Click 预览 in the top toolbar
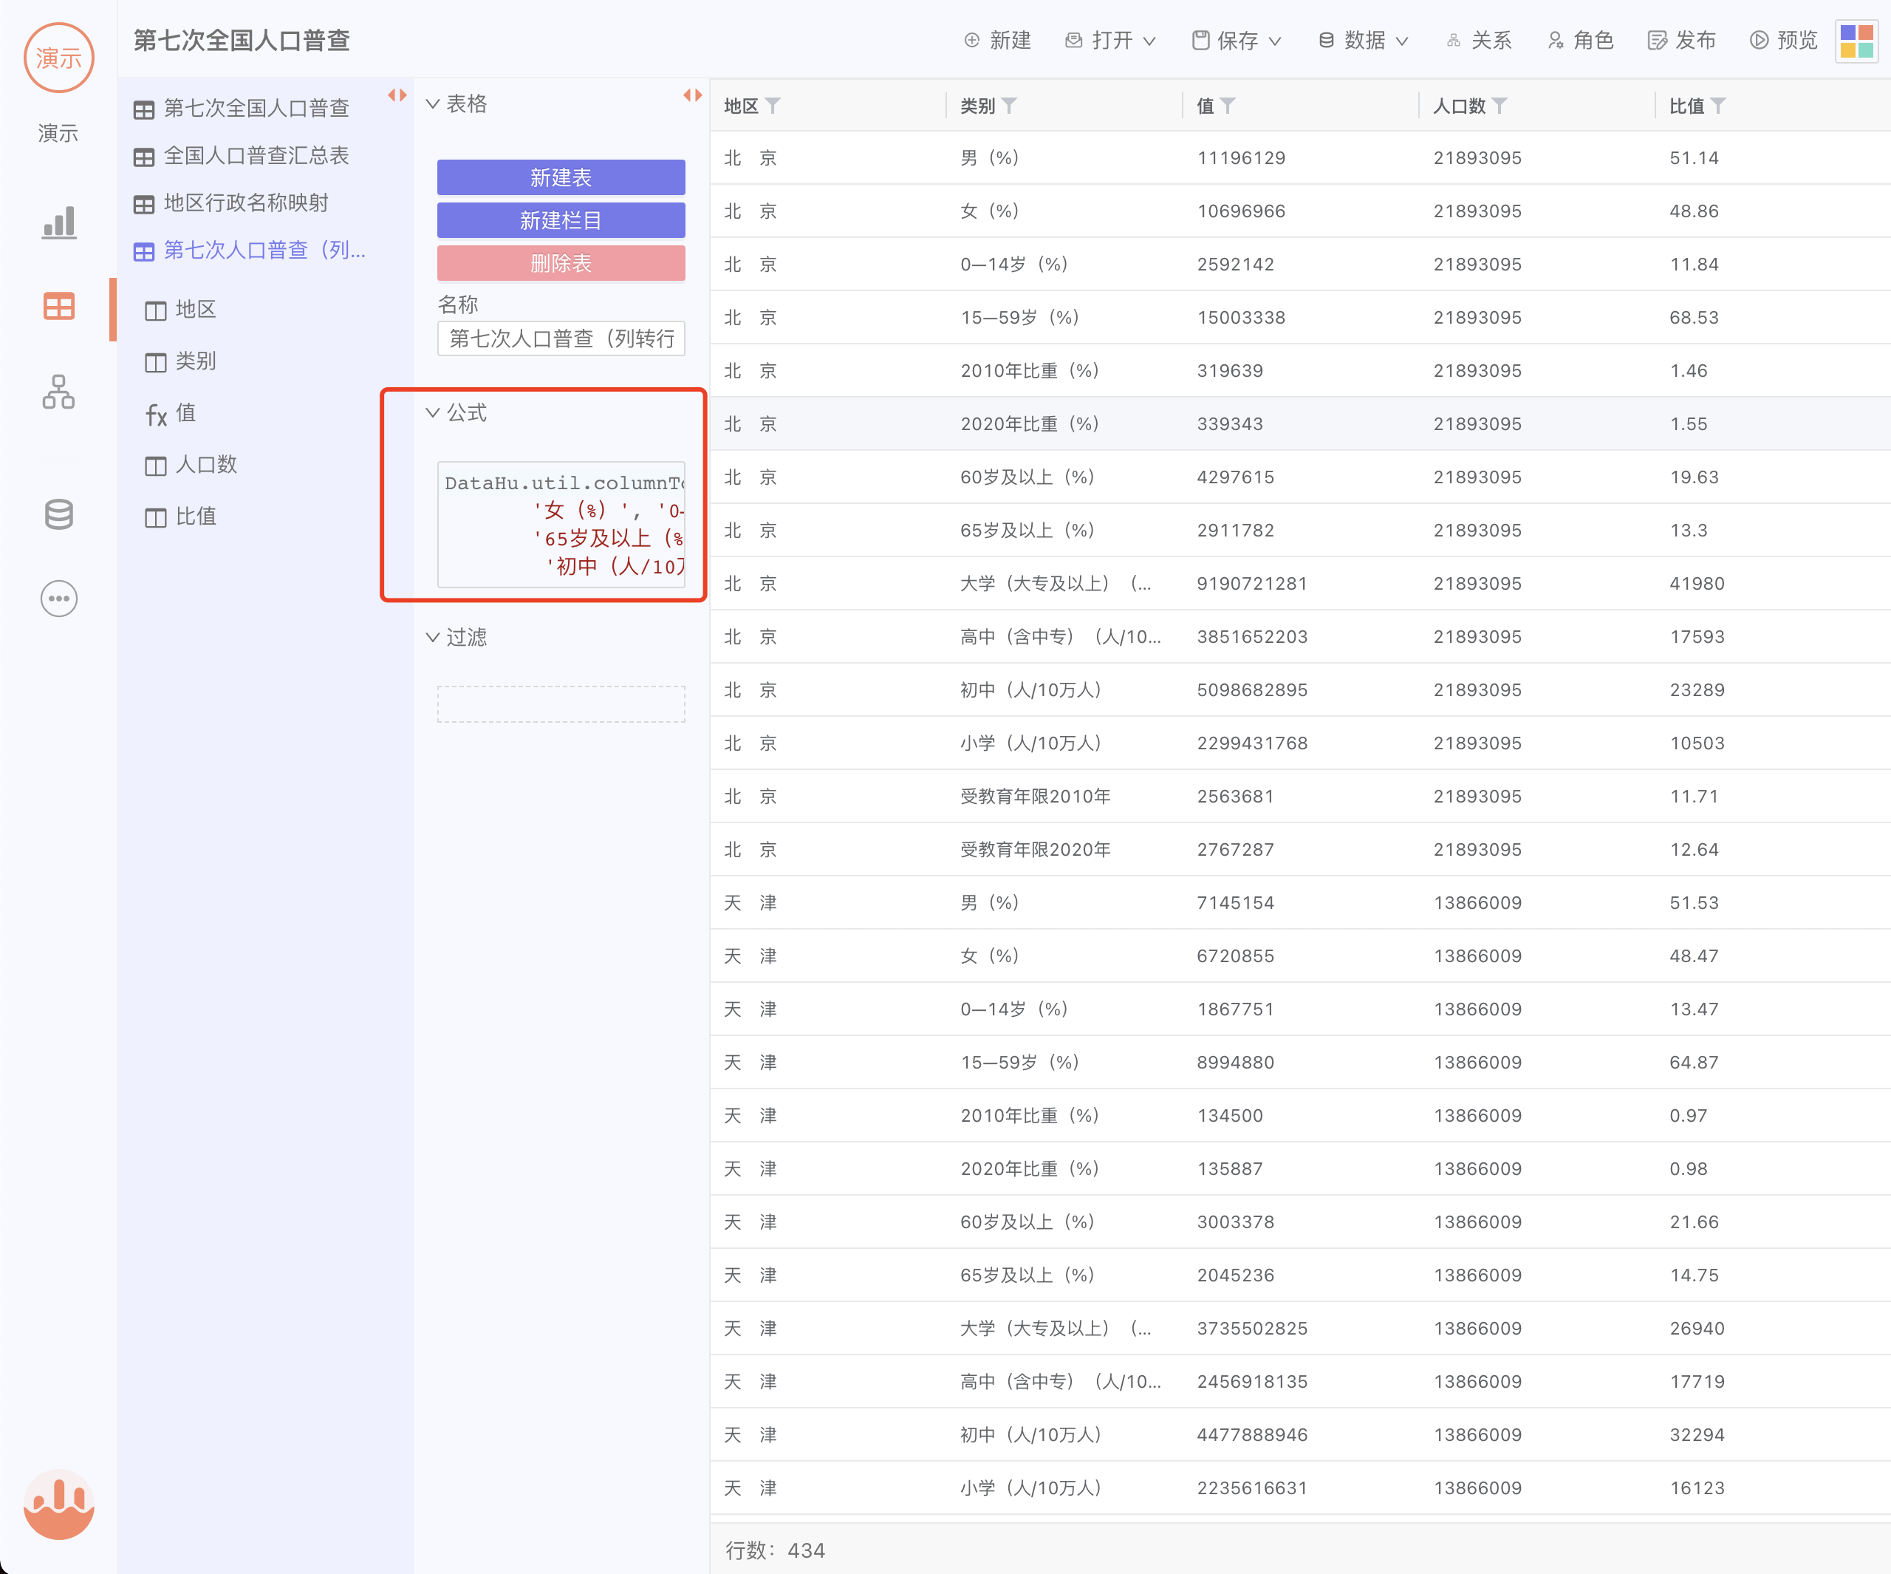 pyautogui.click(x=1784, y=41)
